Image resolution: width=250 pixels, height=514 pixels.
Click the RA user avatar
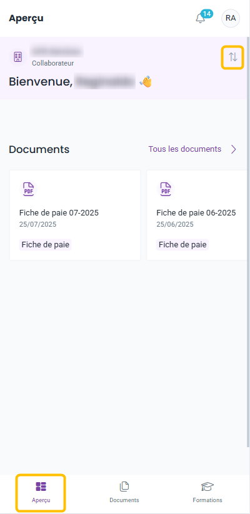click(x=231, y=18)
